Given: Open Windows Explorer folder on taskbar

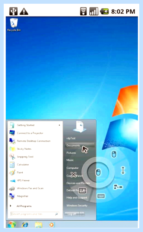Looking at the screenshot, I should 38,225.
